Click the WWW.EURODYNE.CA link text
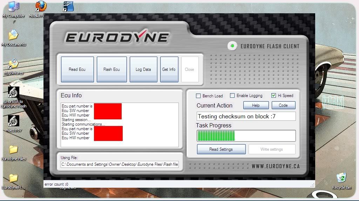 pyautogui.click(x=276, y=166)
